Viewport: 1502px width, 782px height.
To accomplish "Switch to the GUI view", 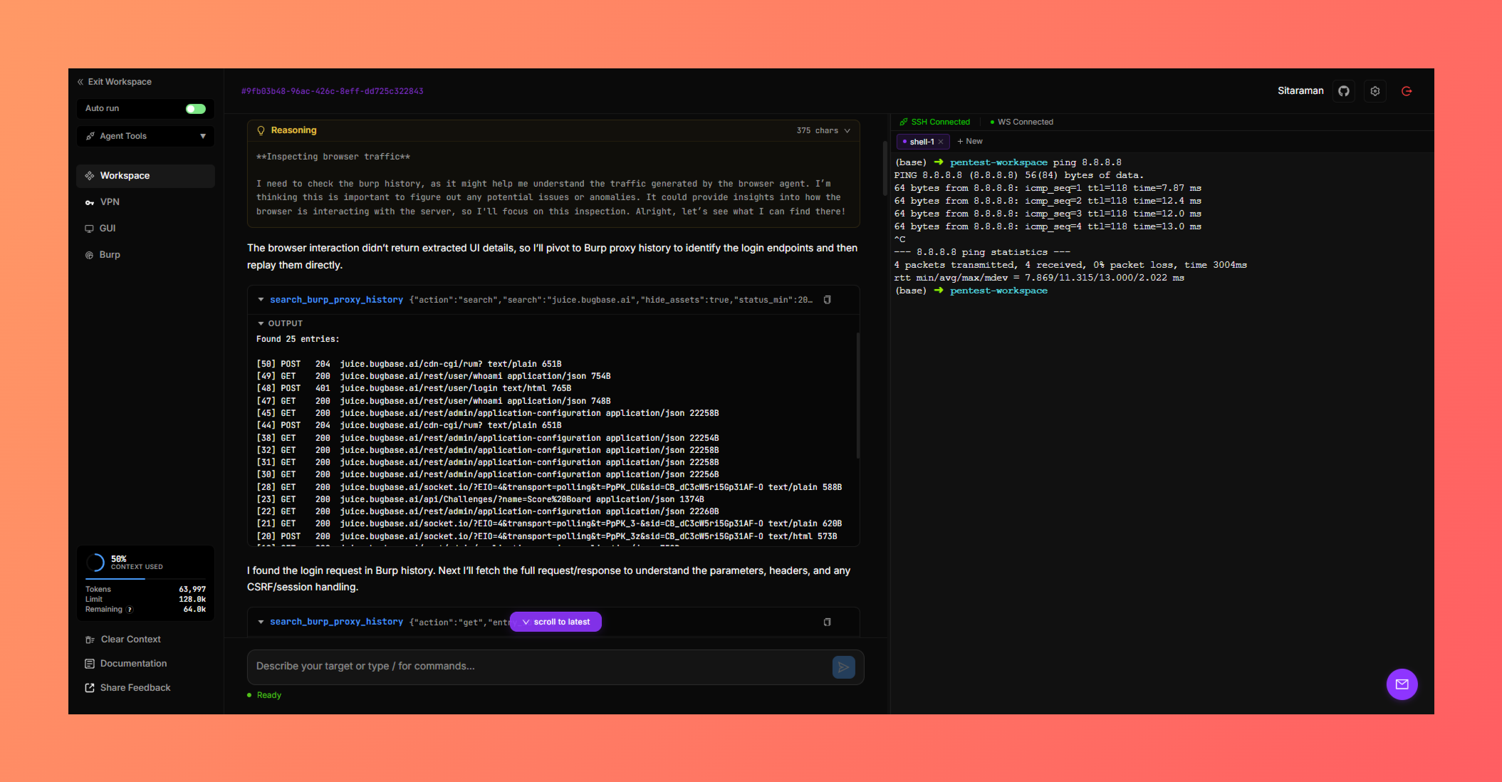I will coord(108,228).
